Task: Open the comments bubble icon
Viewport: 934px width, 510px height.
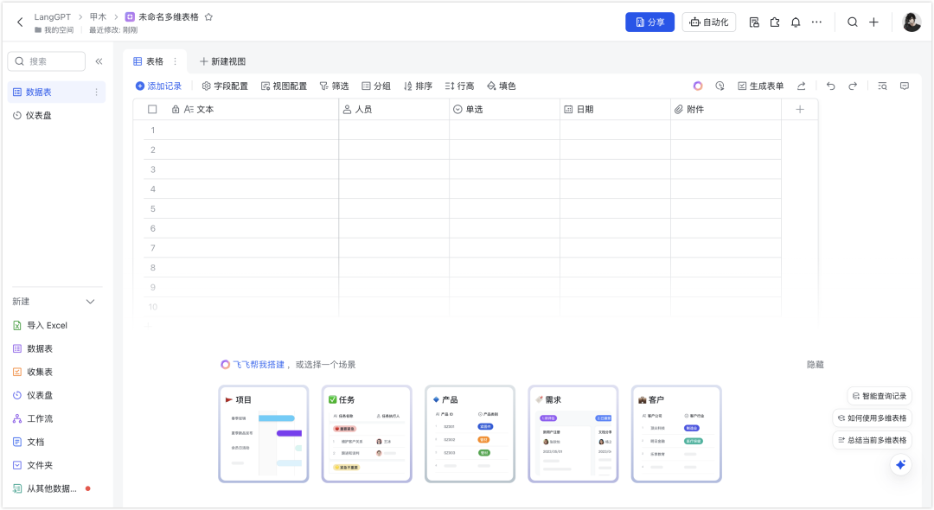Action: click(x=905, y=86)
